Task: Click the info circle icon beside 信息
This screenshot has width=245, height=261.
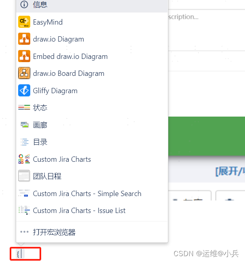Action: click(x=24, y=4)
